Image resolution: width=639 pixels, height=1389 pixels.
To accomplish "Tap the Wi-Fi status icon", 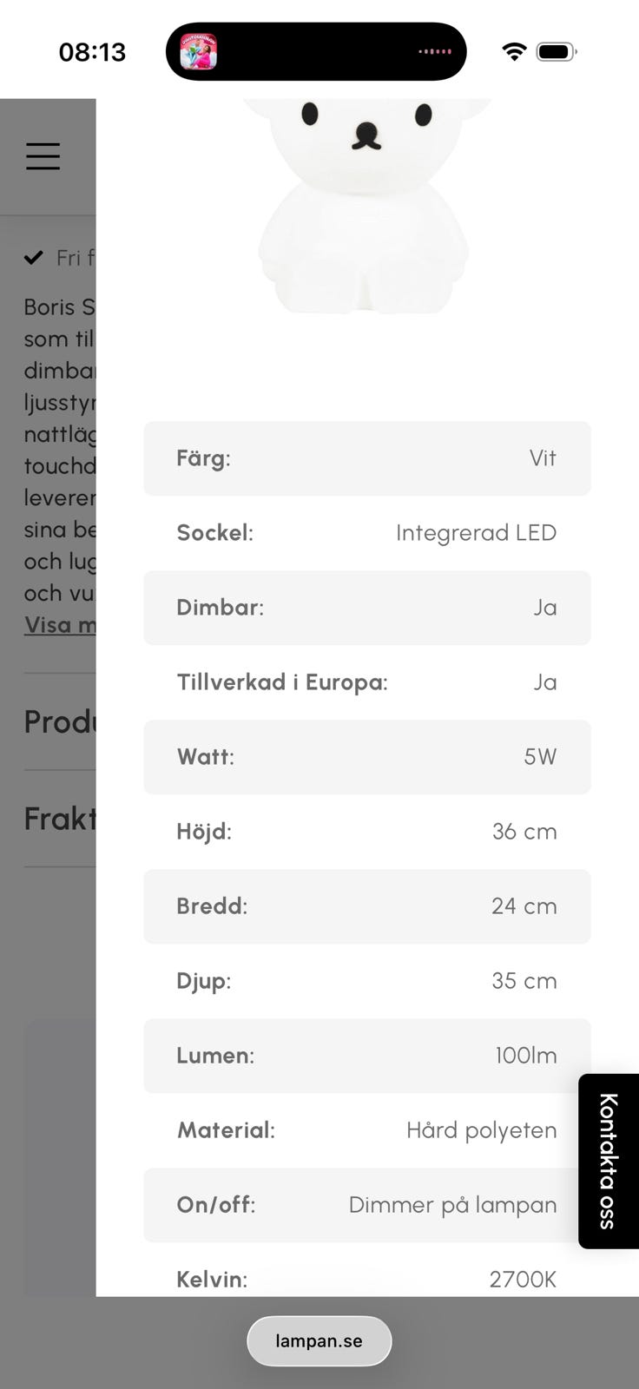I will [x=514, y=52].
